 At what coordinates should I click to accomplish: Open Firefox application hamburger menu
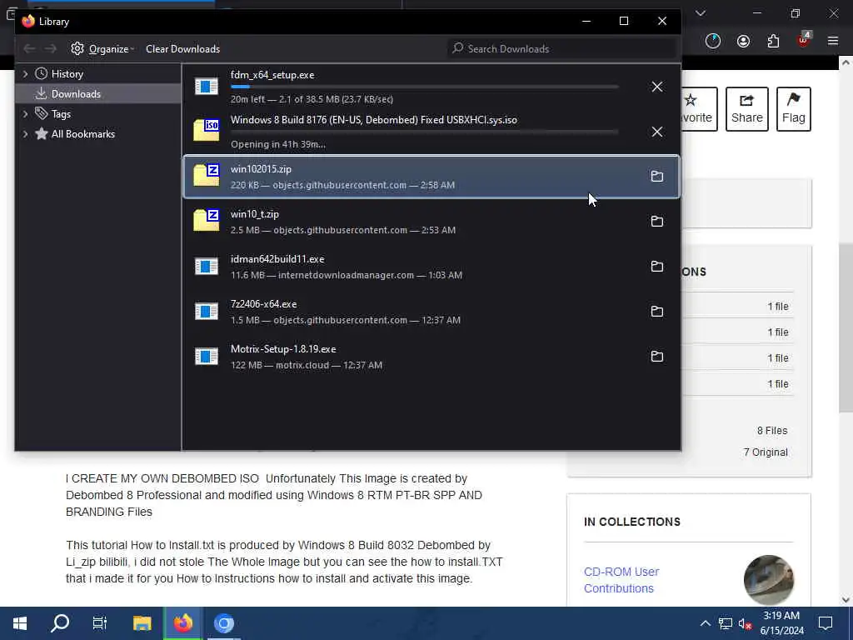[x=833, y=41]
